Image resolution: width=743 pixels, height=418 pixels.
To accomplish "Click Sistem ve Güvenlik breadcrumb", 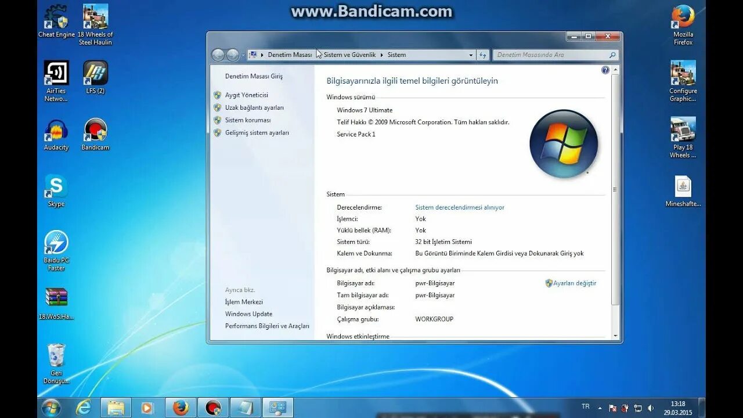I will tap(349, 55).
